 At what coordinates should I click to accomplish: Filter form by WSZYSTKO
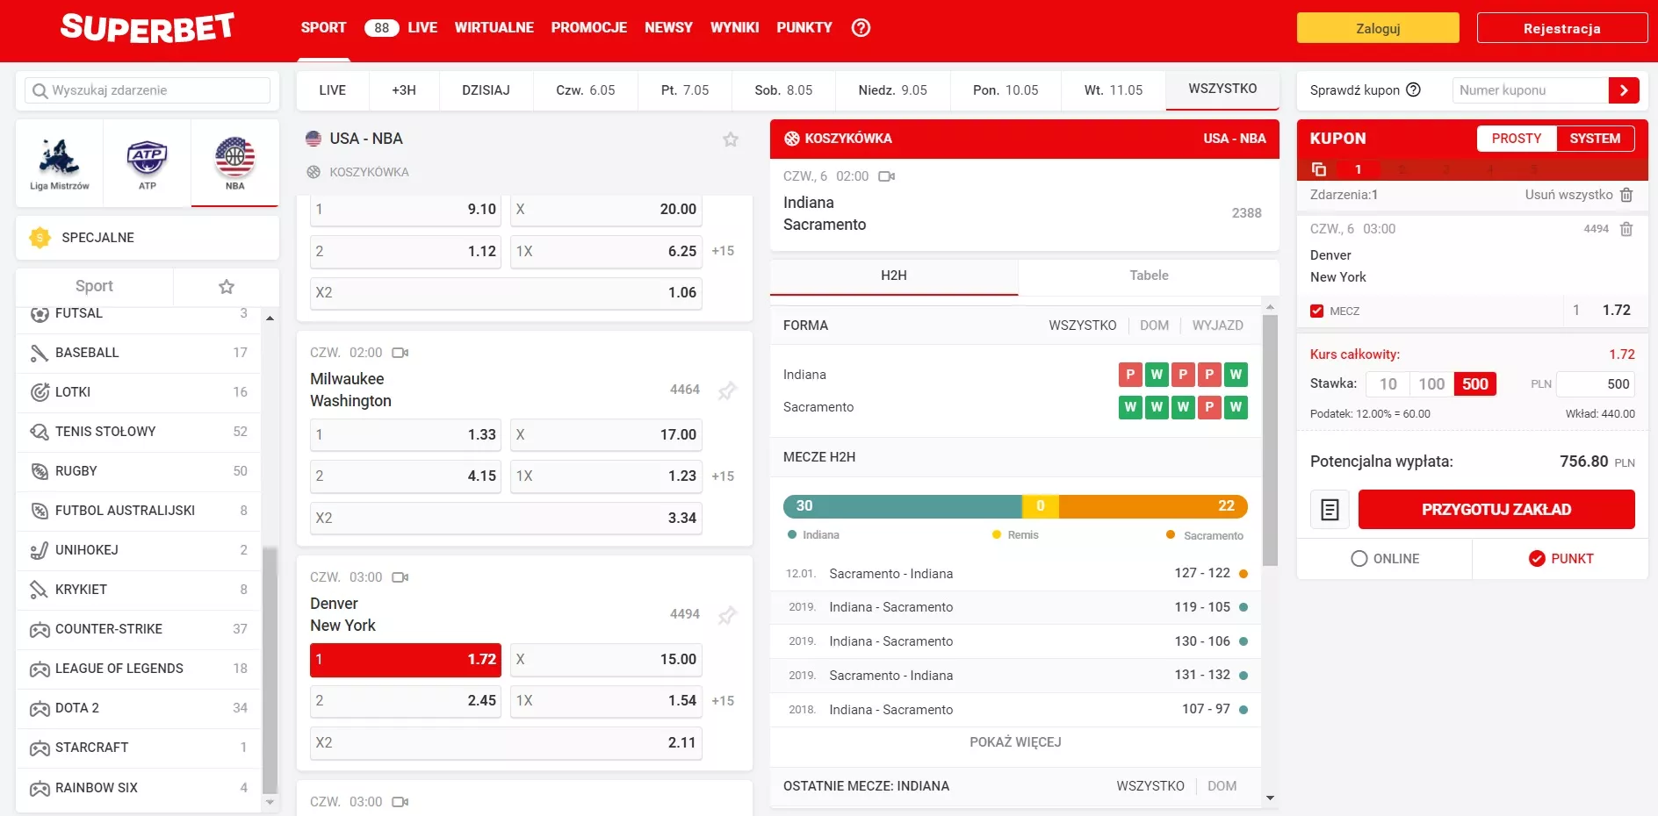[x=1082, y=326]
